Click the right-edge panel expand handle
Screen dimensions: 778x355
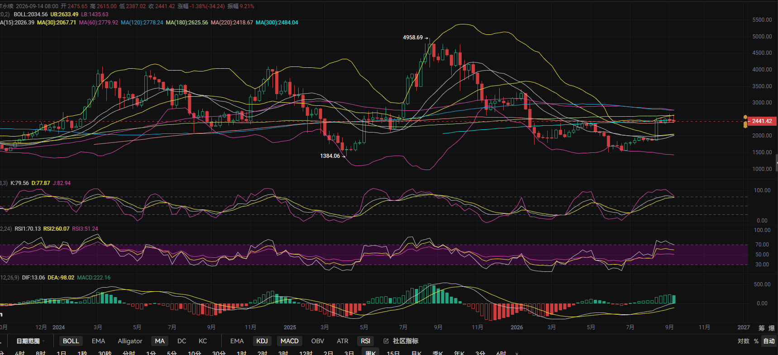tap(777, 162)
